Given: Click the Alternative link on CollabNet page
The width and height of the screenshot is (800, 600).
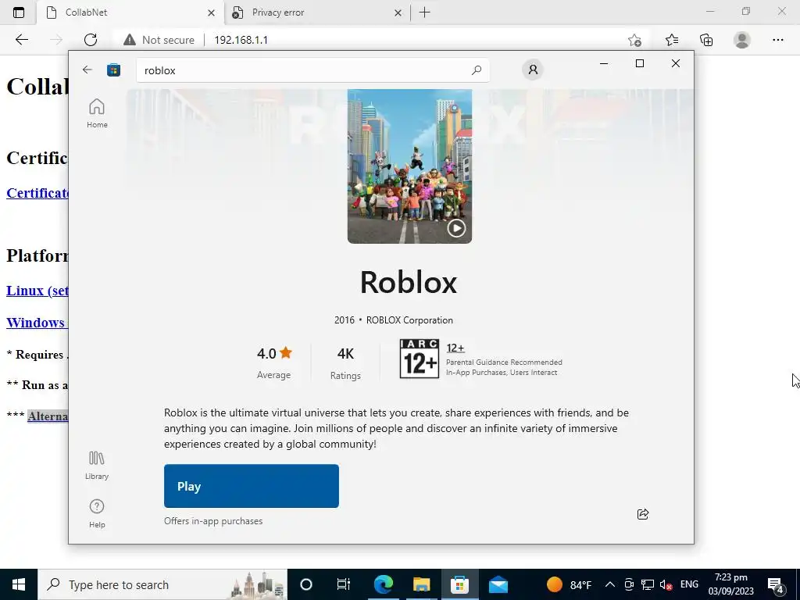Looking at the screenshot, I should coord(48,416).
